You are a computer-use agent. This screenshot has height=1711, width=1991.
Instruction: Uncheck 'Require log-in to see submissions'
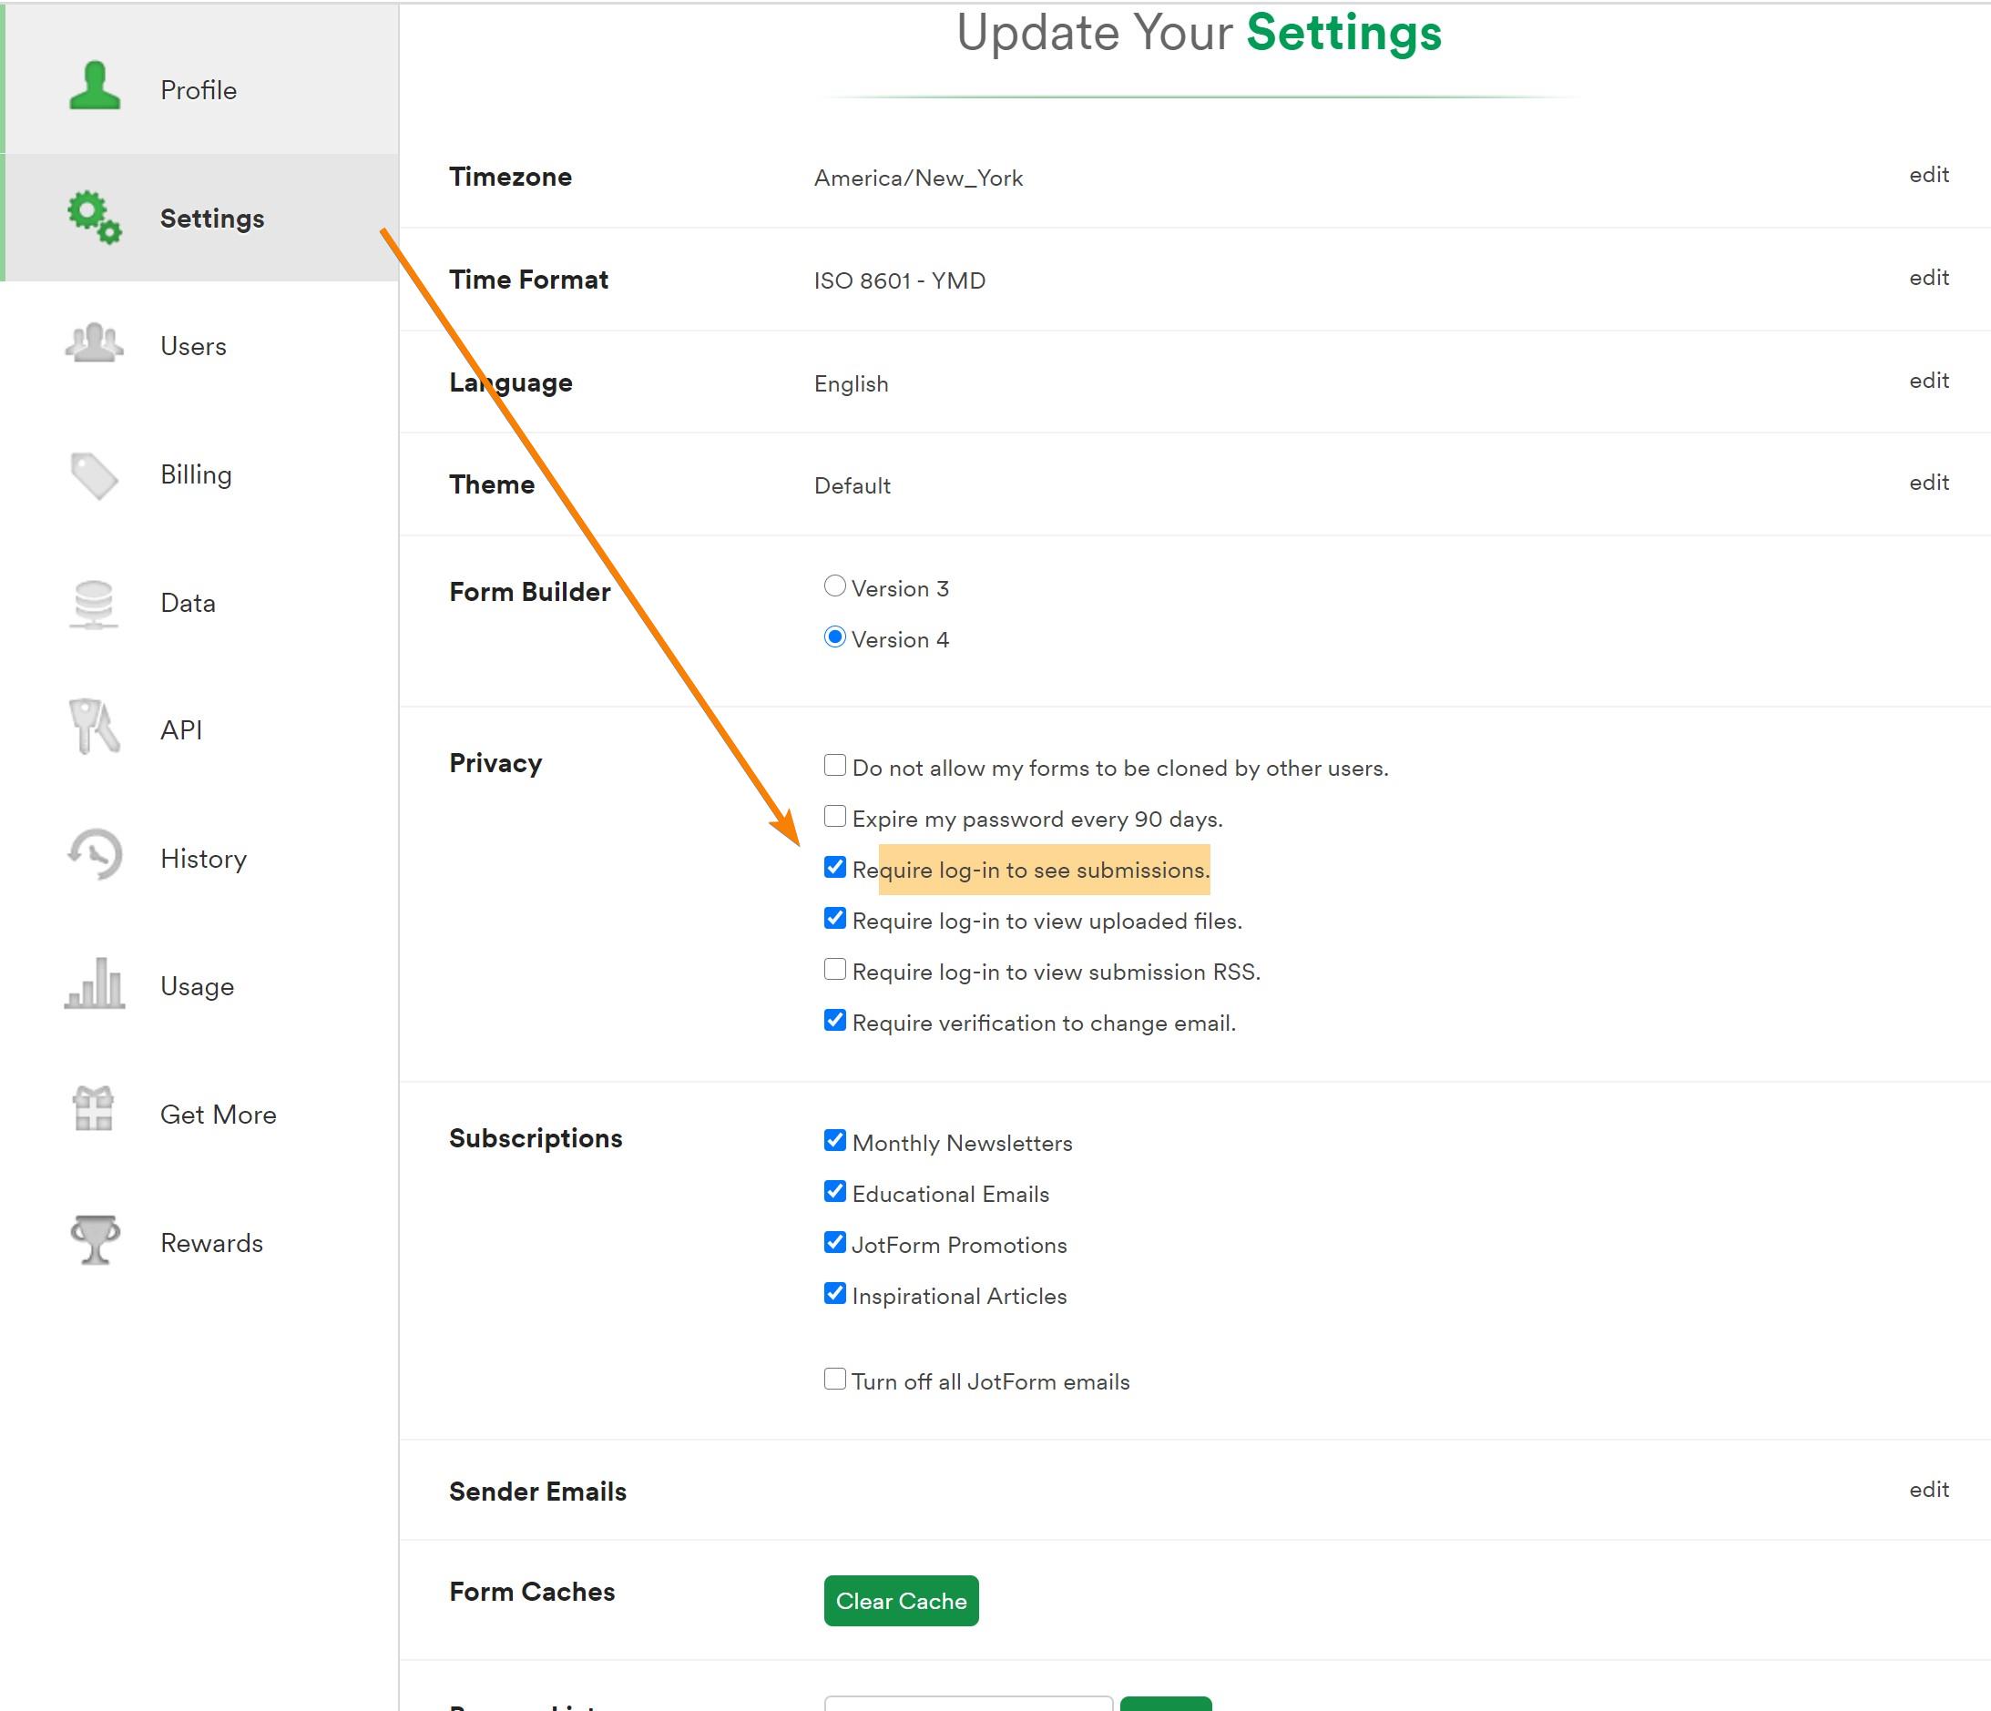click(x=835, y=868)
